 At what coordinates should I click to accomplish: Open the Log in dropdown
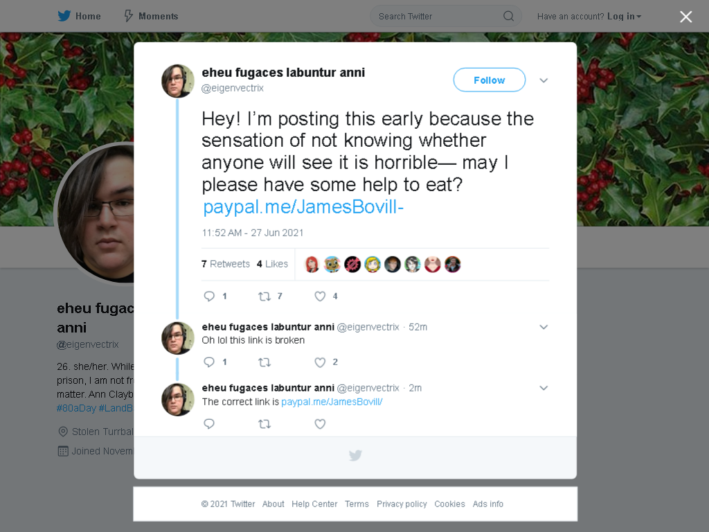tap(624, 17)
